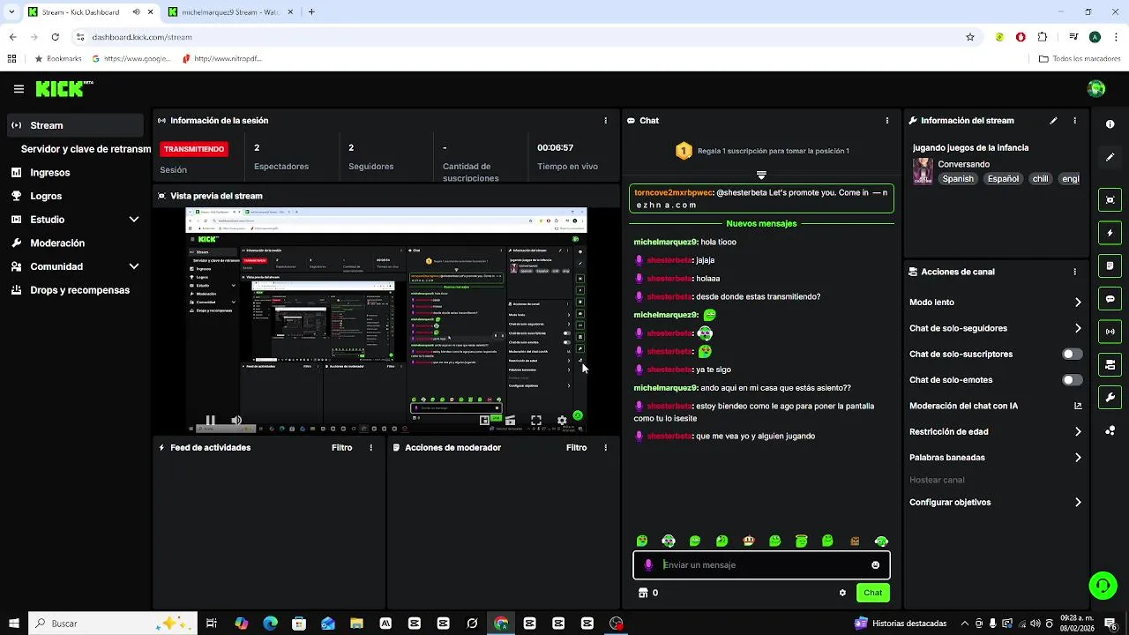The height and width of the screenshot is (635, 1129).
Task: Enter fullscreen on stream preview
Action: point(535,421)
